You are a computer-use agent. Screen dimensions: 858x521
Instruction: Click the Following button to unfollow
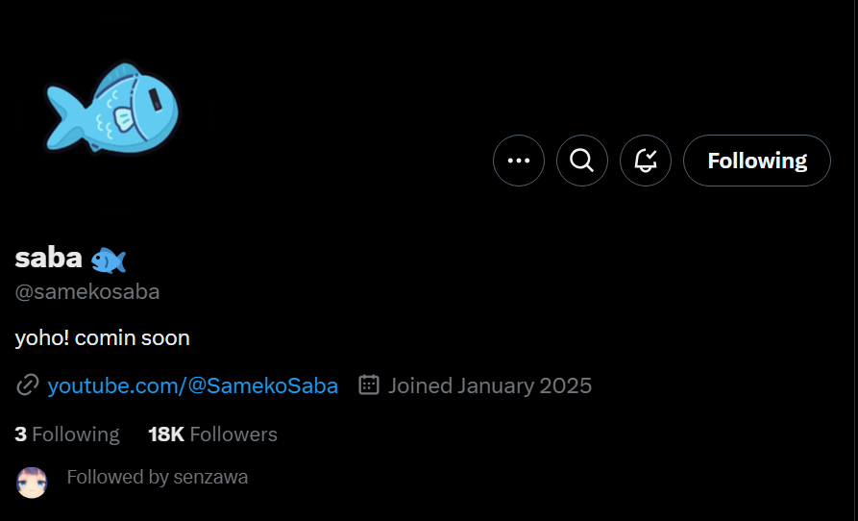coord(757,161)
